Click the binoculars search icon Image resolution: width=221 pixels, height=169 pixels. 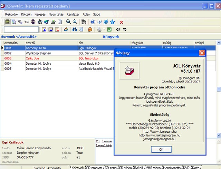75,29
